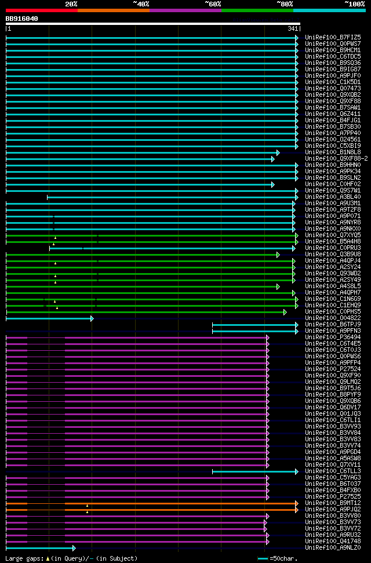Click label UniRef100_A3BL40
The height and width of the screenshot is (563, 371).
(333, 197)
